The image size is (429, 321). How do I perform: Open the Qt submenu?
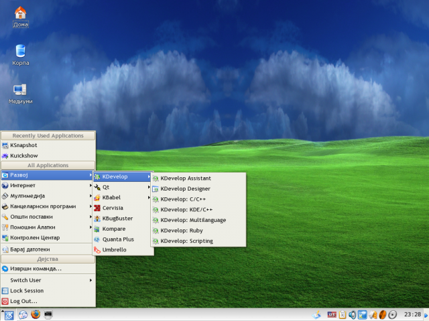pyautogui.click(x=123, y=187)
